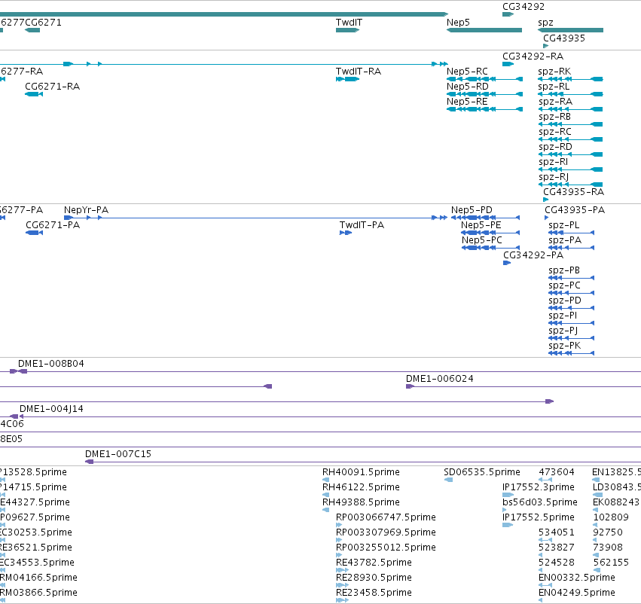641x604 pixels.
Task: Select transcript TwdlT-RA
Action: (347, 79)
